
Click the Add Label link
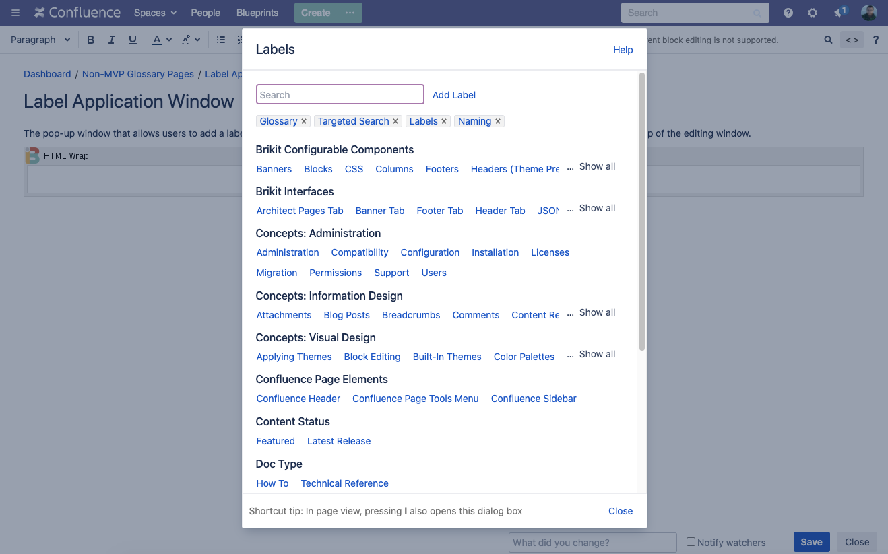(454, 95)
